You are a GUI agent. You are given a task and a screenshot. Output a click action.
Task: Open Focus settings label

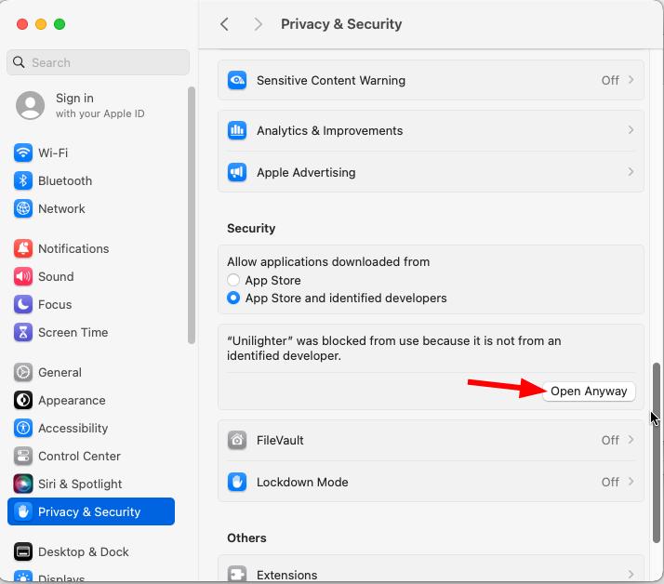click(x=55, y=304)
